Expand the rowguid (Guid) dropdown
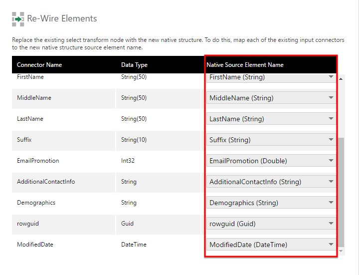Screen dimensions: 359x275 [x=271, y=224]
